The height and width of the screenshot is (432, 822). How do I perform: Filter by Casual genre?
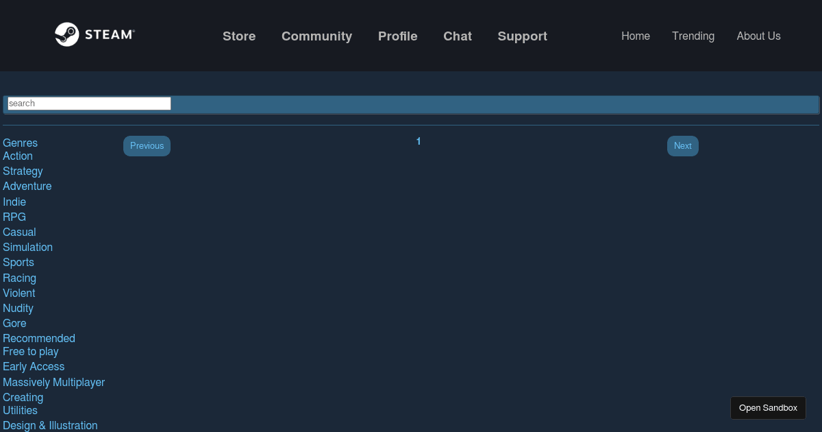coord(19,232)
